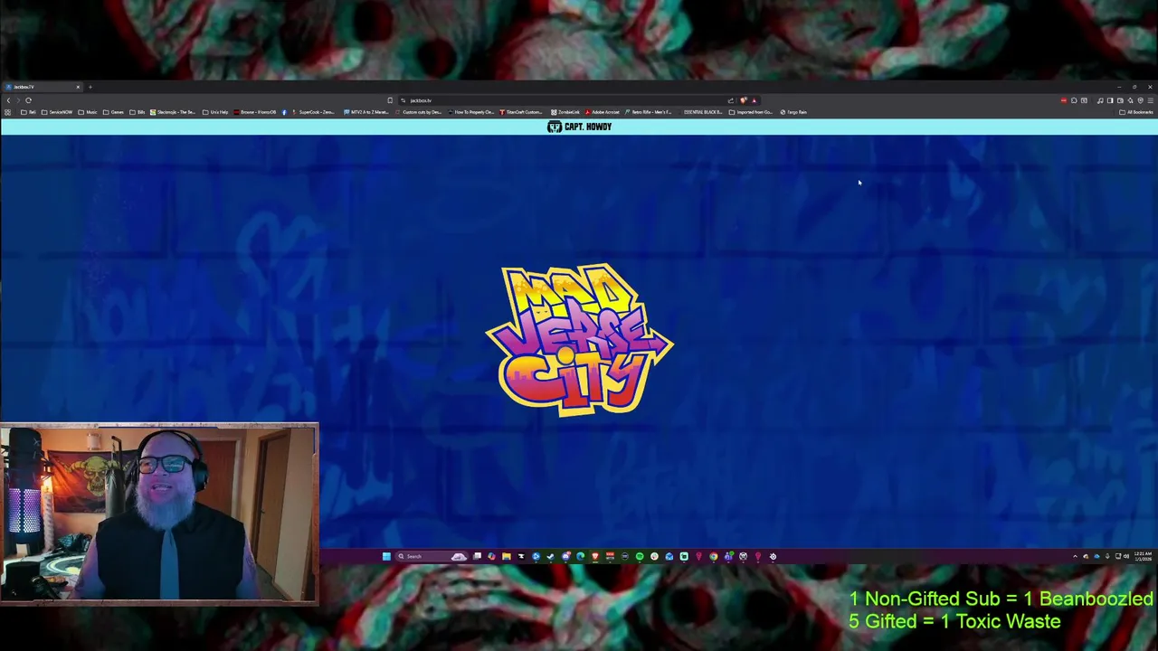This screenshot has height=651, width=1158.
Task: Open Spotify from the taskbar
Action: pos(640,556)
